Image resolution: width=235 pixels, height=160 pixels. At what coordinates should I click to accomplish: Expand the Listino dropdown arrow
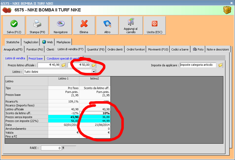[94, 72]
